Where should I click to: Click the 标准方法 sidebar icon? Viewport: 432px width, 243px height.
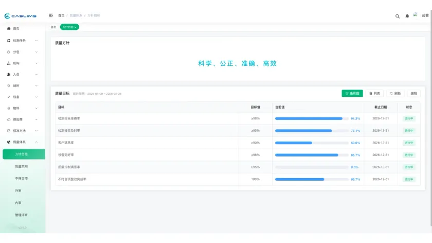[9, 131]
